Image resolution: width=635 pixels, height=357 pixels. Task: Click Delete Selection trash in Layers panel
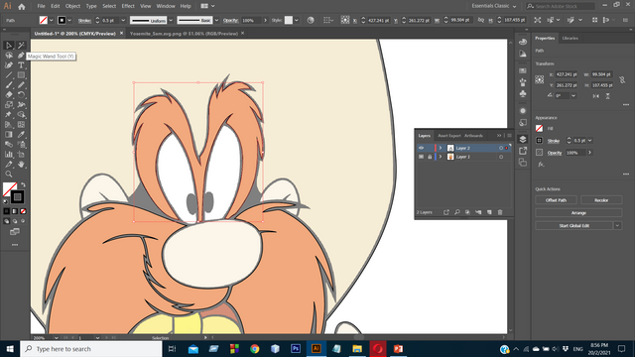(x=500, y=212)
